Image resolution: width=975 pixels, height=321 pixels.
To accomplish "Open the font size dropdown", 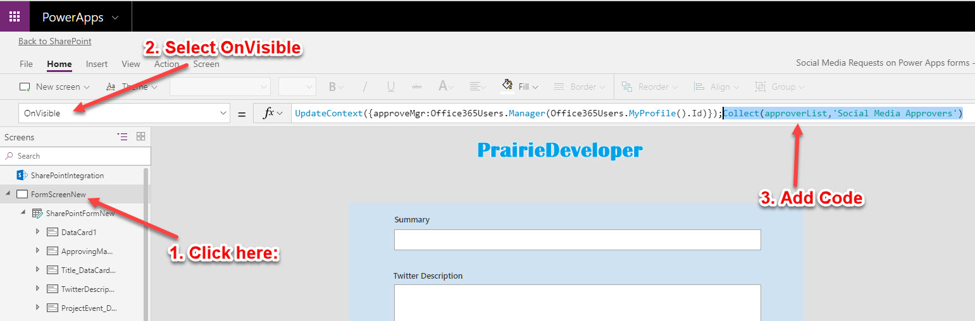I will [x=297, y=87].
